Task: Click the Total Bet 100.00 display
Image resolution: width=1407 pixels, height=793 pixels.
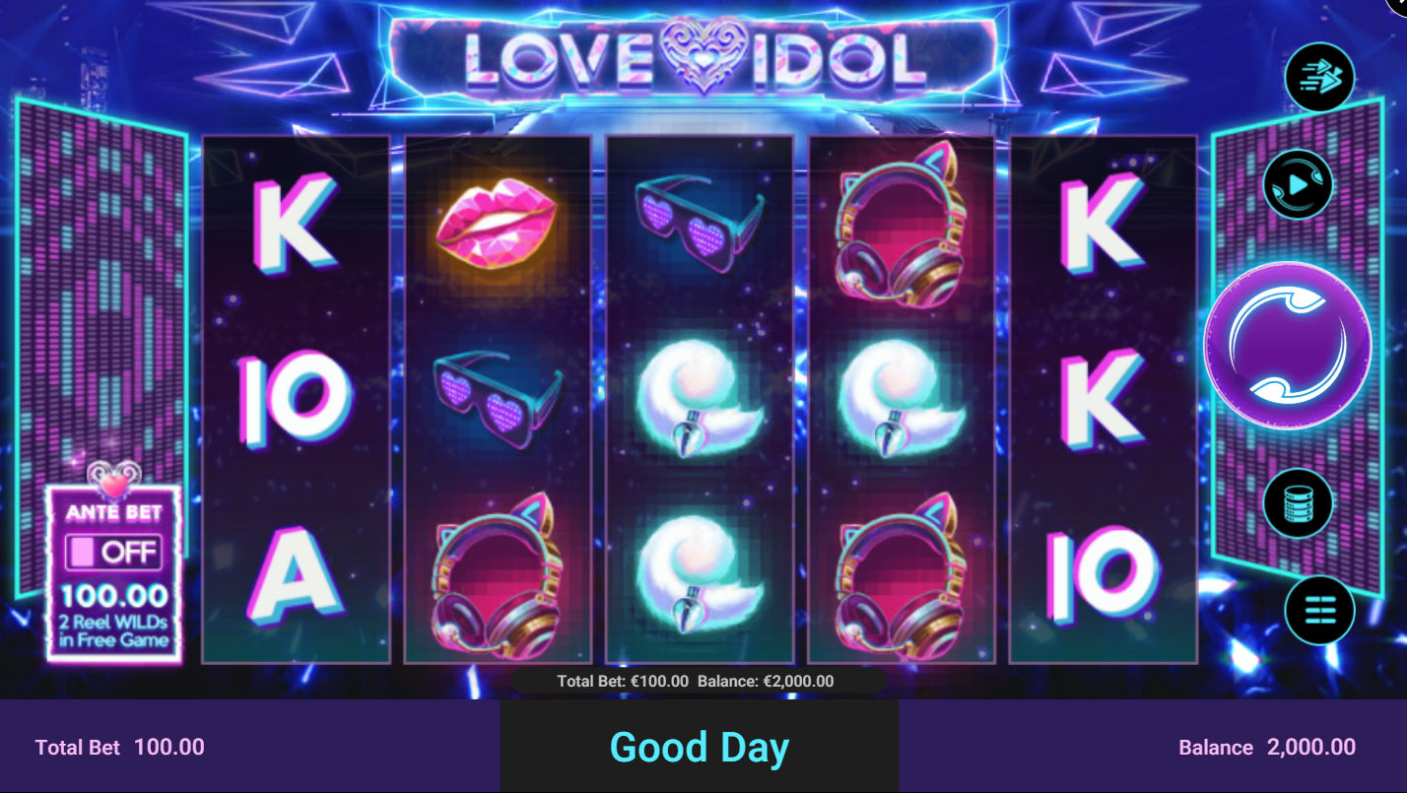Action: coord(120,747)
